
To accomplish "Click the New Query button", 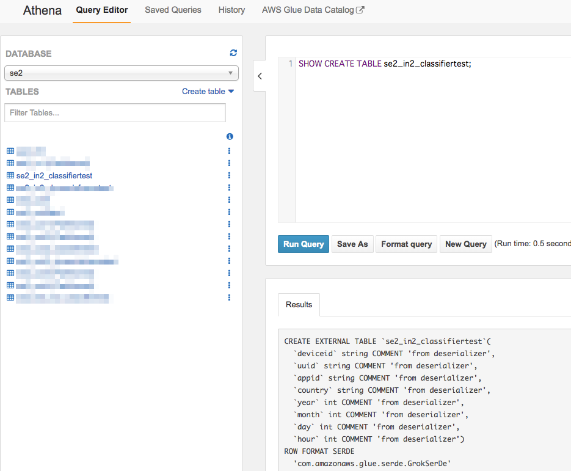I will (x=466, y=244).
